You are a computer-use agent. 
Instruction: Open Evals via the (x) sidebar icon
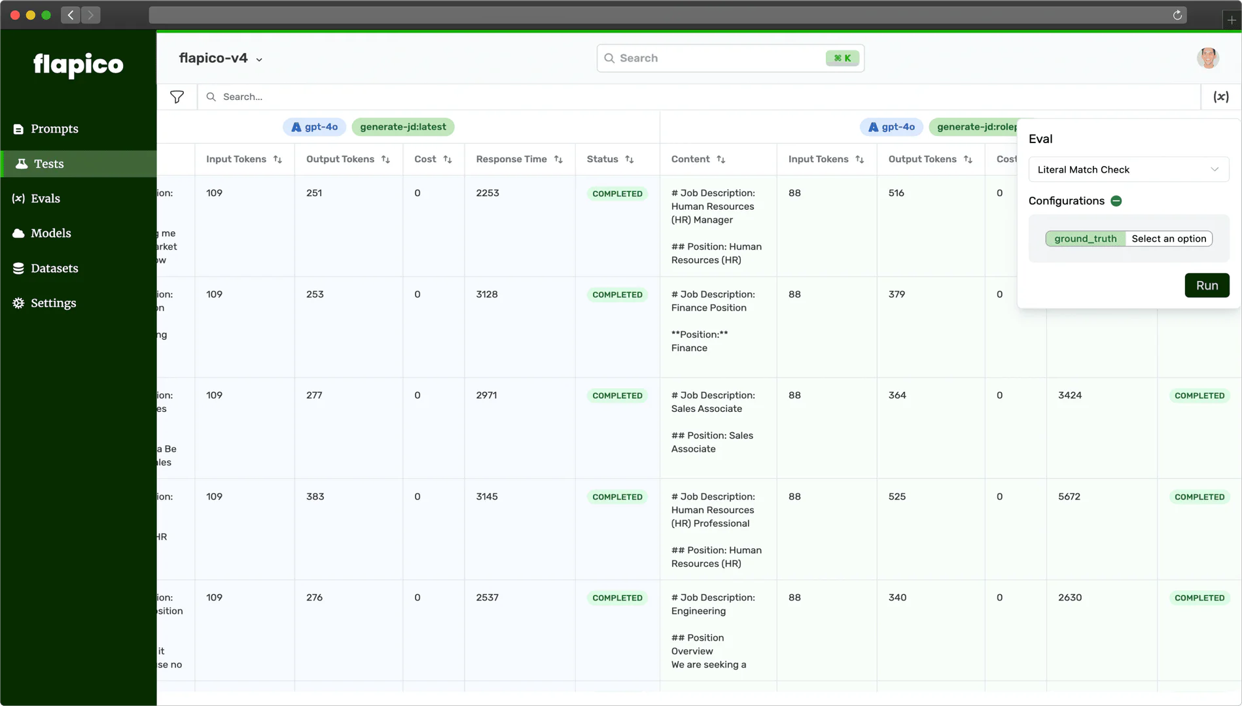18,198
